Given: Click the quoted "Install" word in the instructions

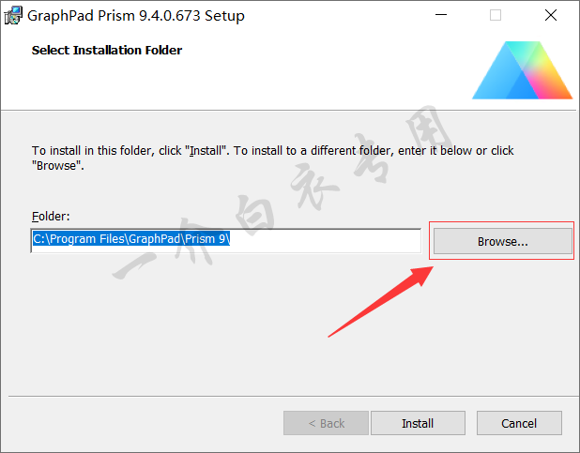Looking at the screenshot, I should (x=207, y=150).
